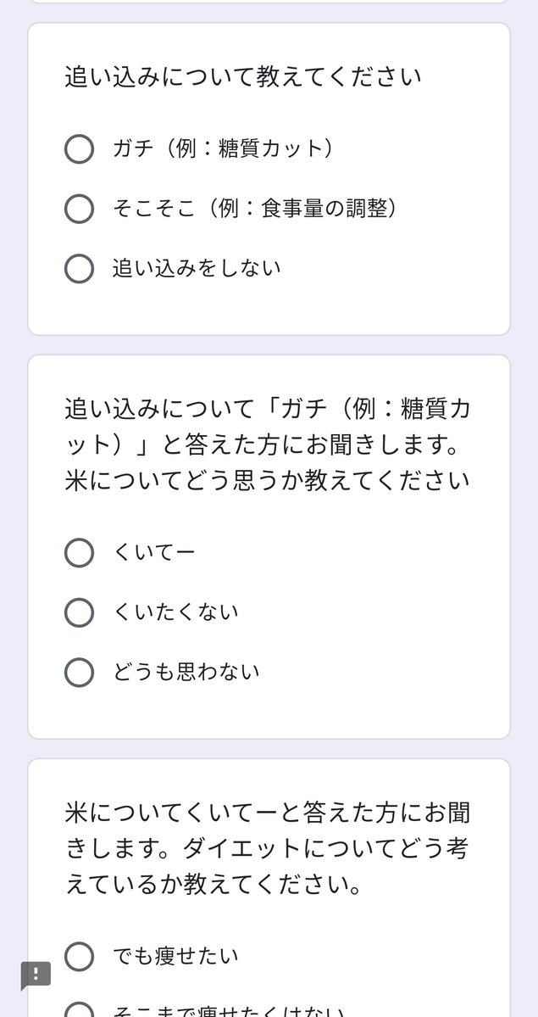538x1017 pixels.
Task: Click the question heading about 米についてどう思うか
Action: 268,445
